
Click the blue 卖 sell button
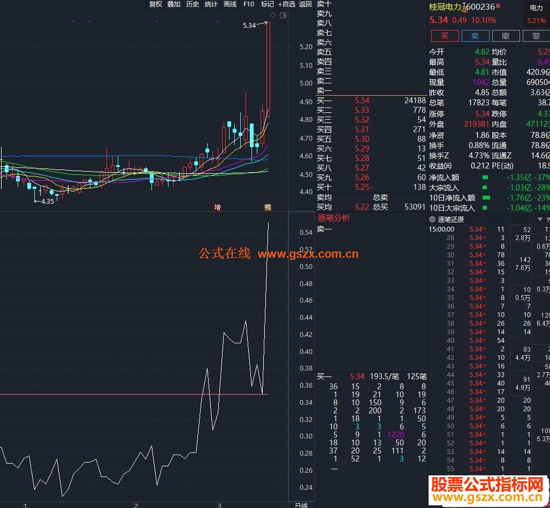475,36
